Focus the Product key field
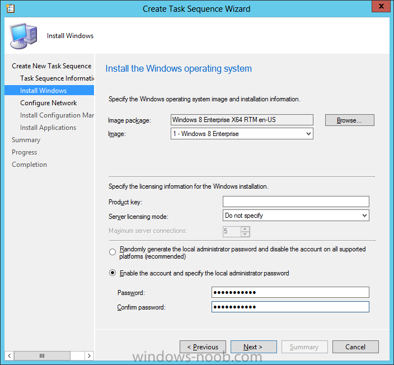The image size is (394, 365). pyautogui.click(x=295, y=202)
